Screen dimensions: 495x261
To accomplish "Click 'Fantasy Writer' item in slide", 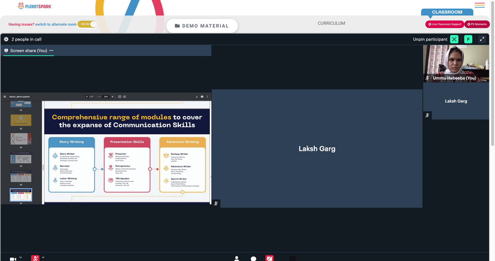I will coord(179,154).
